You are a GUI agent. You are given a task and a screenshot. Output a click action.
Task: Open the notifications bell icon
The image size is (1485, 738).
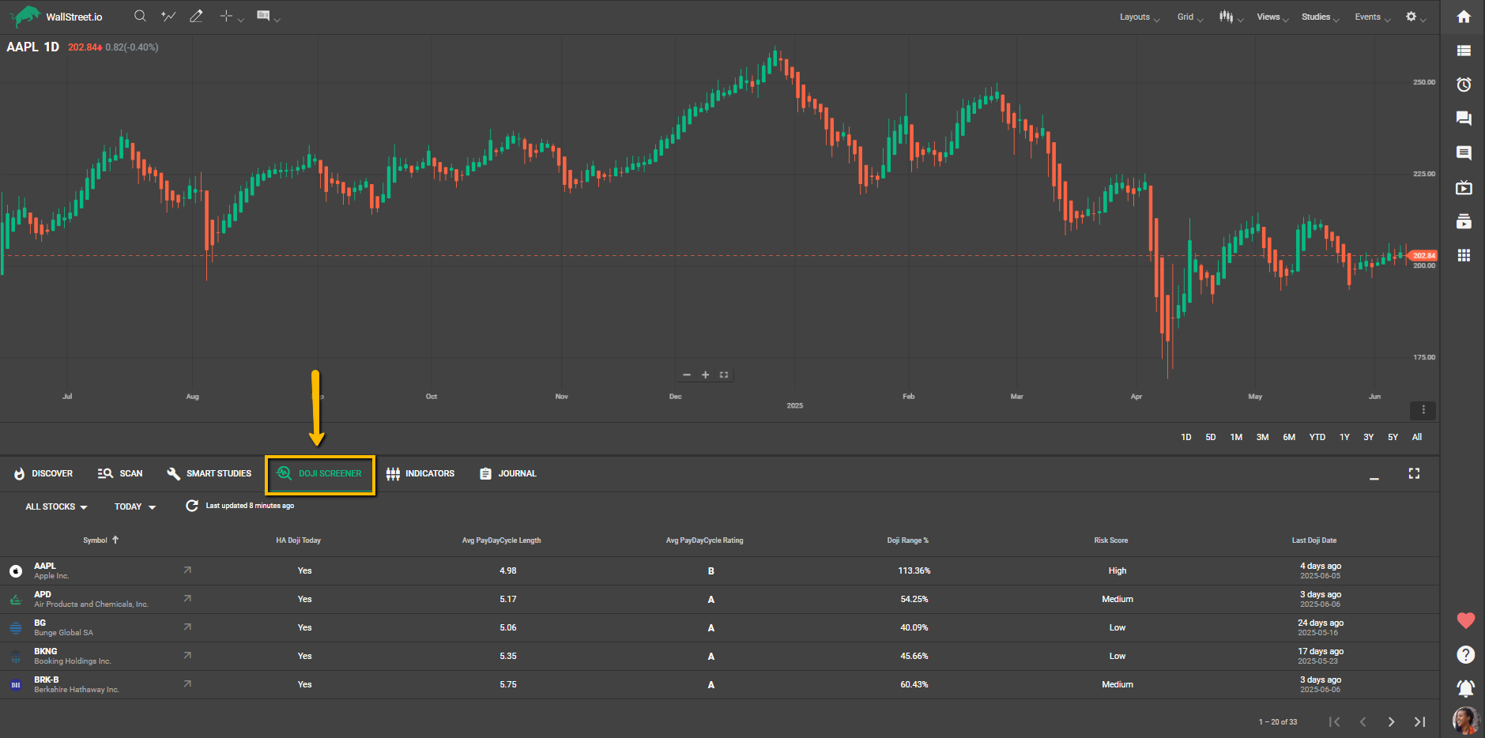pos(1465,688)
